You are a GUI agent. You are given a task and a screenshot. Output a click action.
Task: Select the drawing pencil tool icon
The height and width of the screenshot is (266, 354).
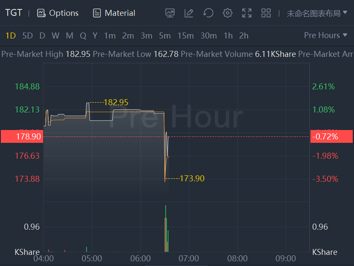(x=189, y=13)
